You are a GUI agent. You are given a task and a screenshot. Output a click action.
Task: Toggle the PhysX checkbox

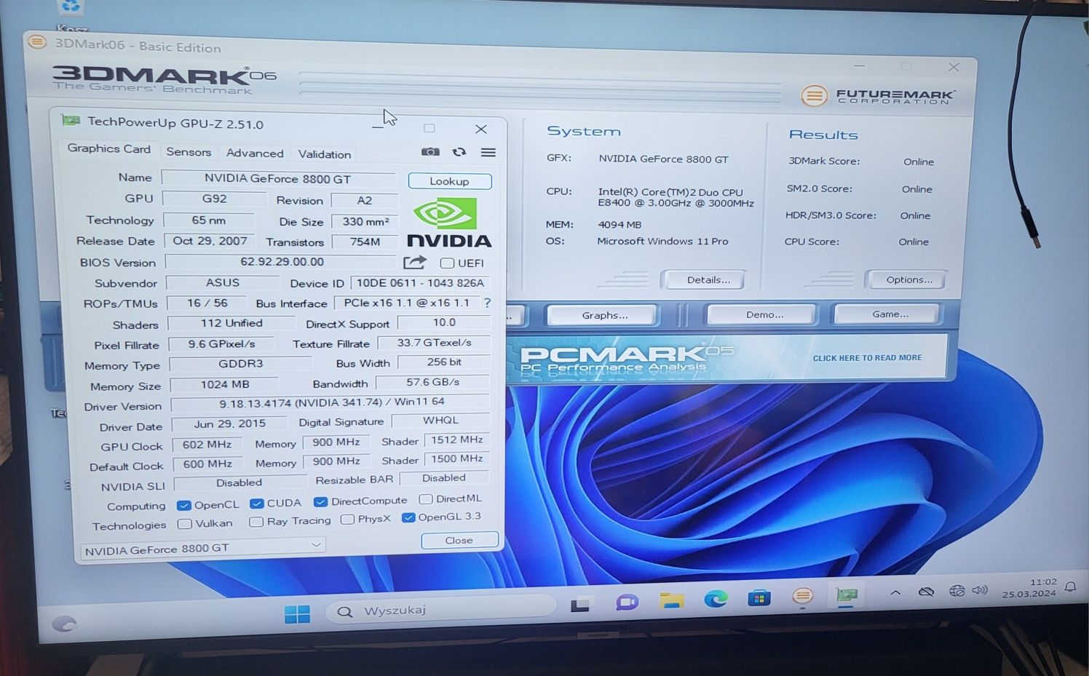click(347, 520)
